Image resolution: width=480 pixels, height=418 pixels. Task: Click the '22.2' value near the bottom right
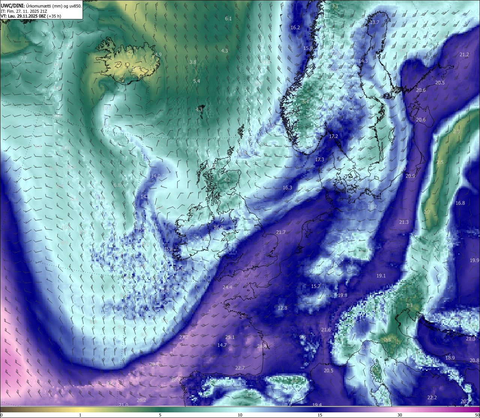point(432,397)
